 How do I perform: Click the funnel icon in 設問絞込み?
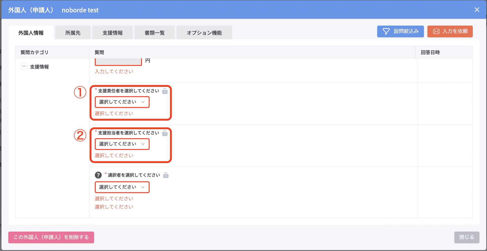point(386,31)
